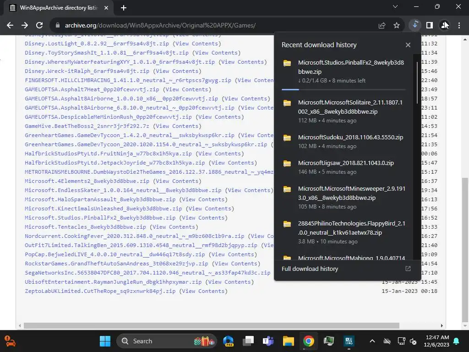The width and height of the screenshot is (469, 352).
Task: Download PopCap.BejweledLIVE zip file
Action: (115, 254)
